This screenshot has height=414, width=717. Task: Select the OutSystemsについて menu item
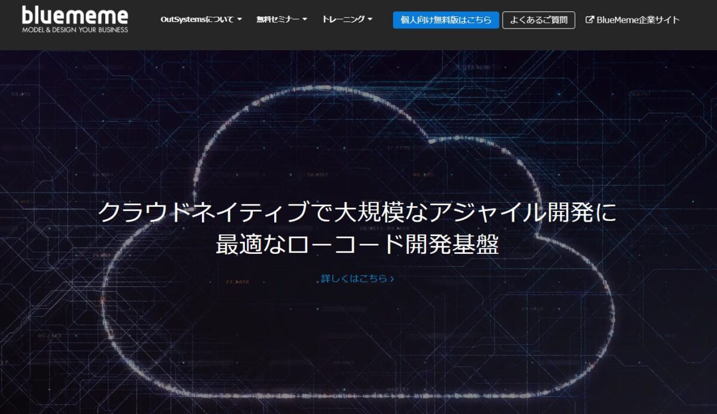pos(198,19)
